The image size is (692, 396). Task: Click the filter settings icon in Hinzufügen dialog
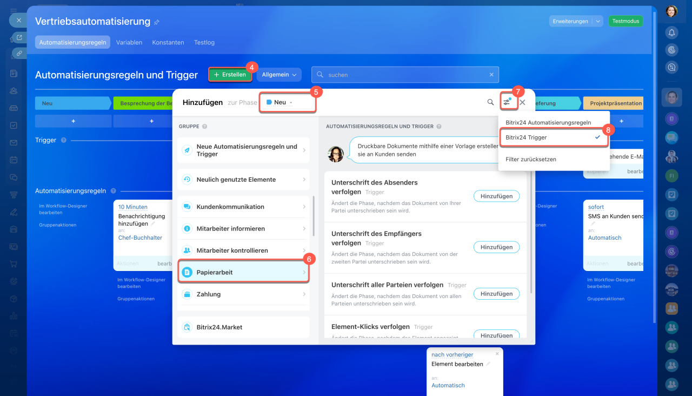click(507, 102)
